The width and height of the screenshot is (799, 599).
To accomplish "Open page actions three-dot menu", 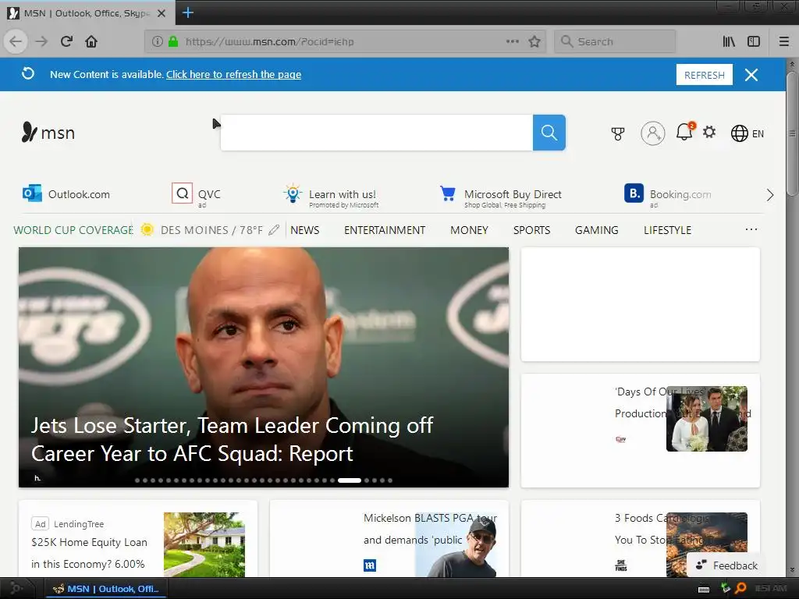I will point(512,41).
